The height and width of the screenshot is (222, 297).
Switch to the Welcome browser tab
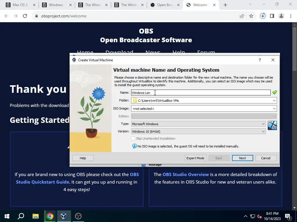point(200,5)
